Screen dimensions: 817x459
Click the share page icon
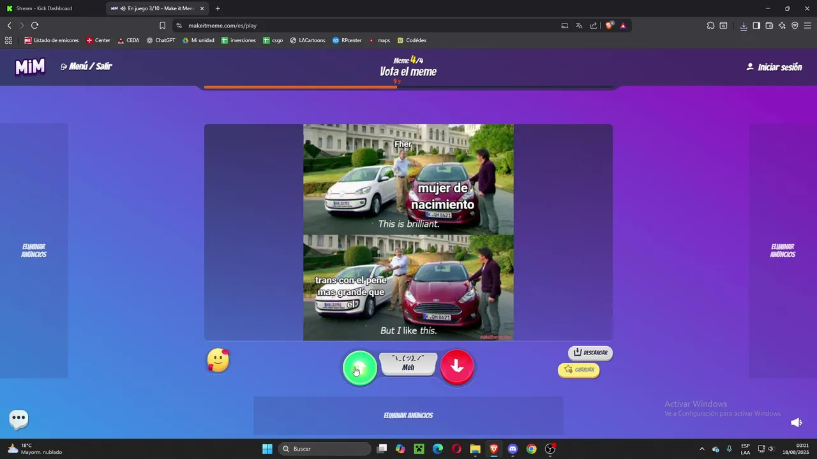594,25
